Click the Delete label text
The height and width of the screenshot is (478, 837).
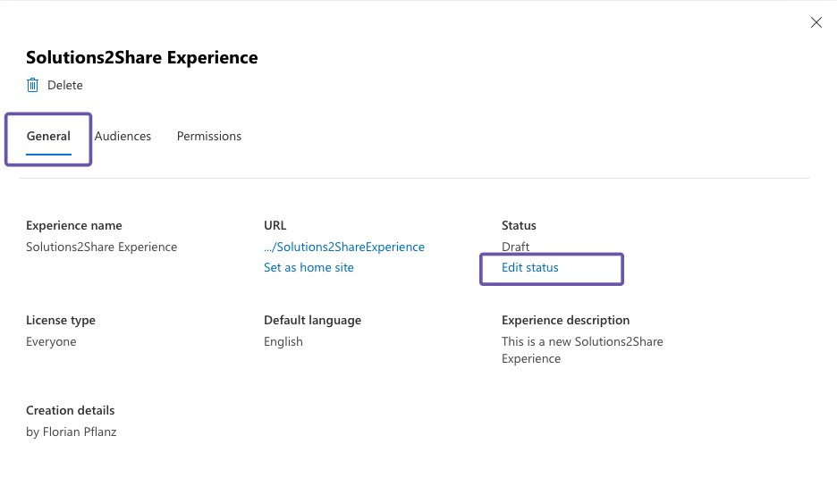pos(65,86)
